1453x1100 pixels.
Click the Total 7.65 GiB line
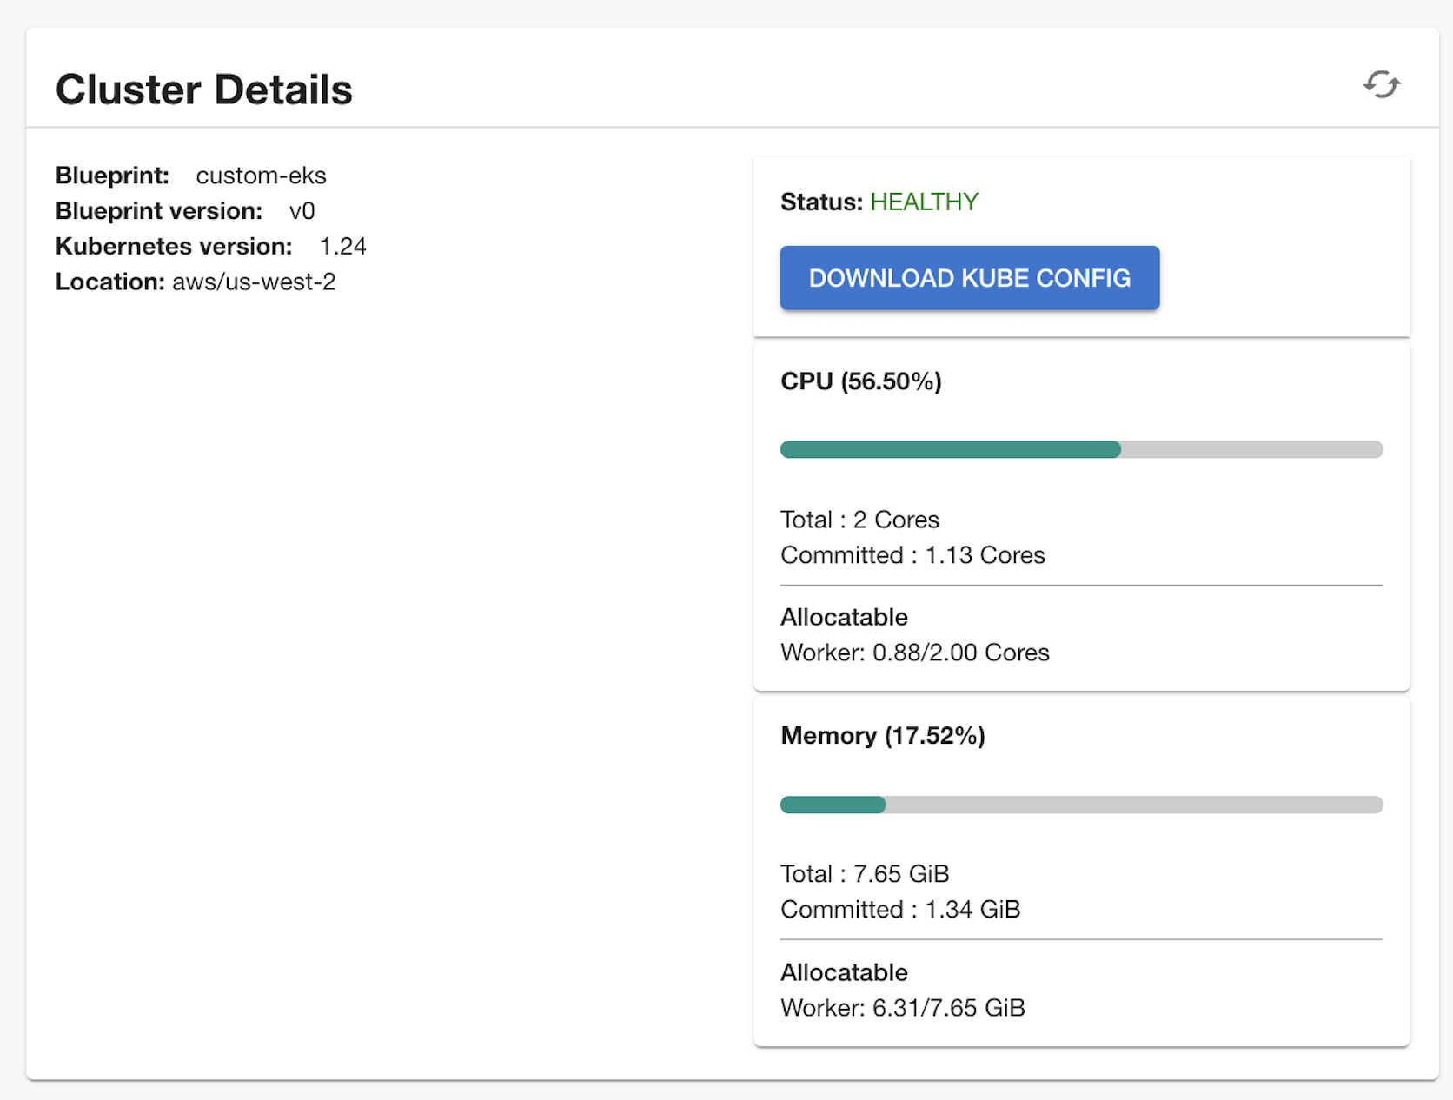[x=865, y=874]
